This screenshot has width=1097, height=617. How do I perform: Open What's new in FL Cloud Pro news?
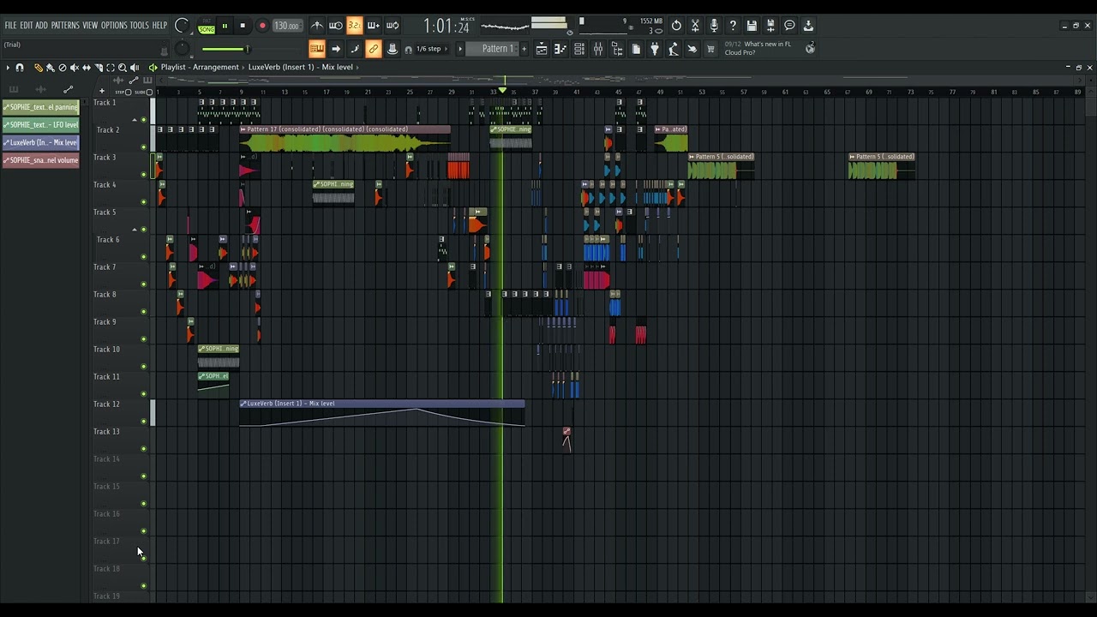click(x=758, y=48)
